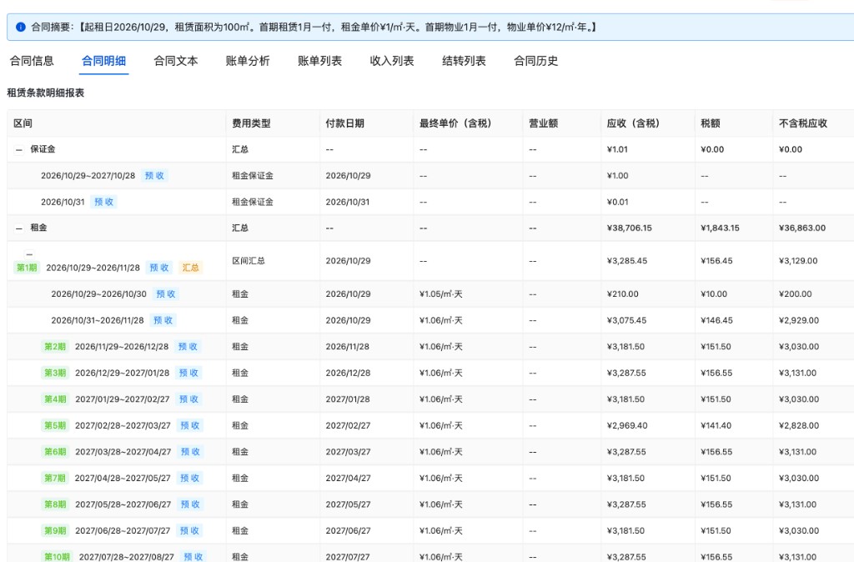Click the orange 汇总 tag on 第1期
The image size is (854, 562).
(x=190, y=268)
